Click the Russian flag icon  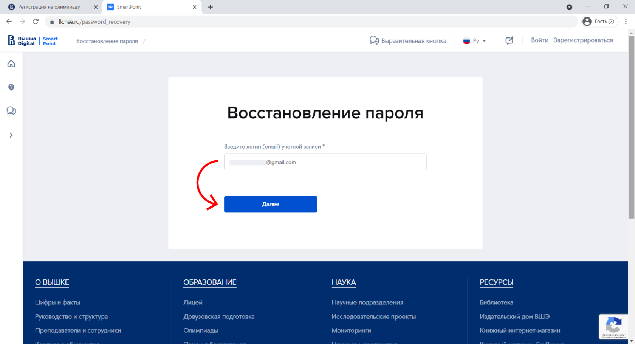tap(466, 41)
